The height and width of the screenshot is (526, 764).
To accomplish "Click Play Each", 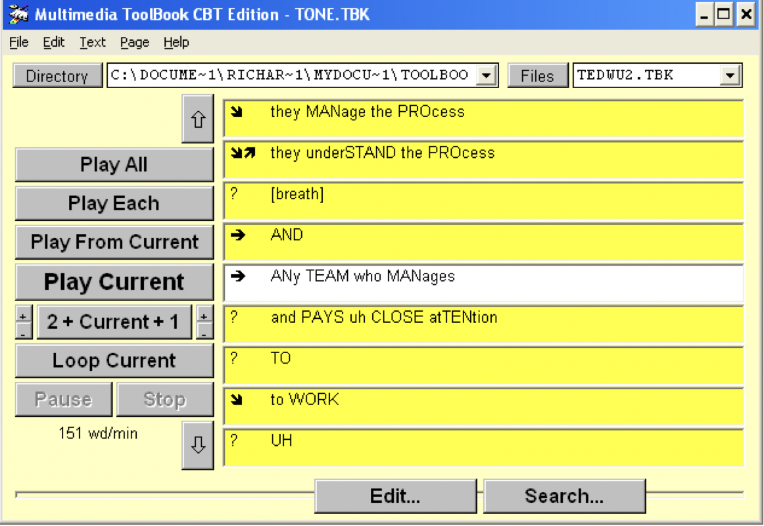I will (114, 203).
